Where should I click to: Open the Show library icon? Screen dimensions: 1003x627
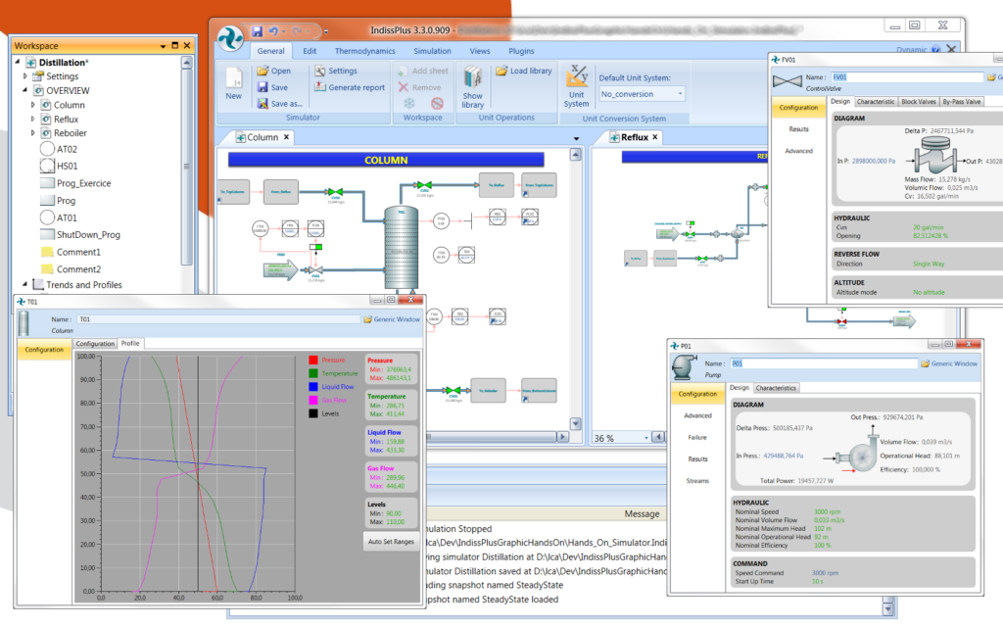coord(473,78)
